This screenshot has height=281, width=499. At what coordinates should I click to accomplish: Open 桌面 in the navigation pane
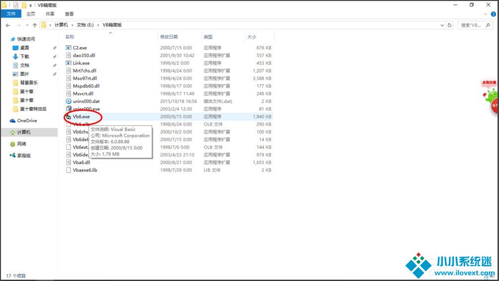[24, 48]
